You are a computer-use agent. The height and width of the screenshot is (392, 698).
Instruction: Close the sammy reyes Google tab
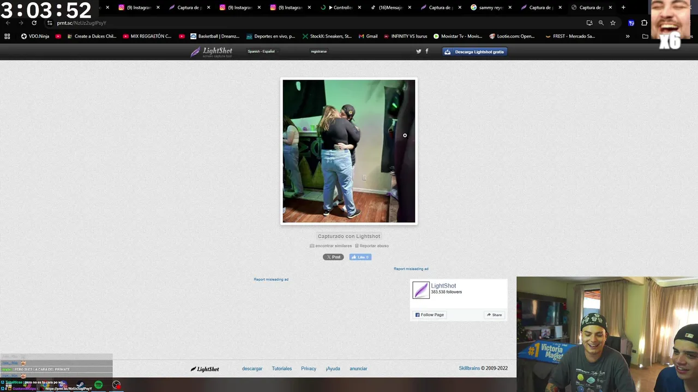(x=510, y=8)
